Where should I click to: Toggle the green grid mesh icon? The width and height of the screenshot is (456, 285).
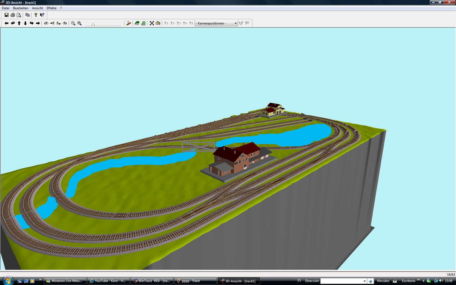[143, 23]
